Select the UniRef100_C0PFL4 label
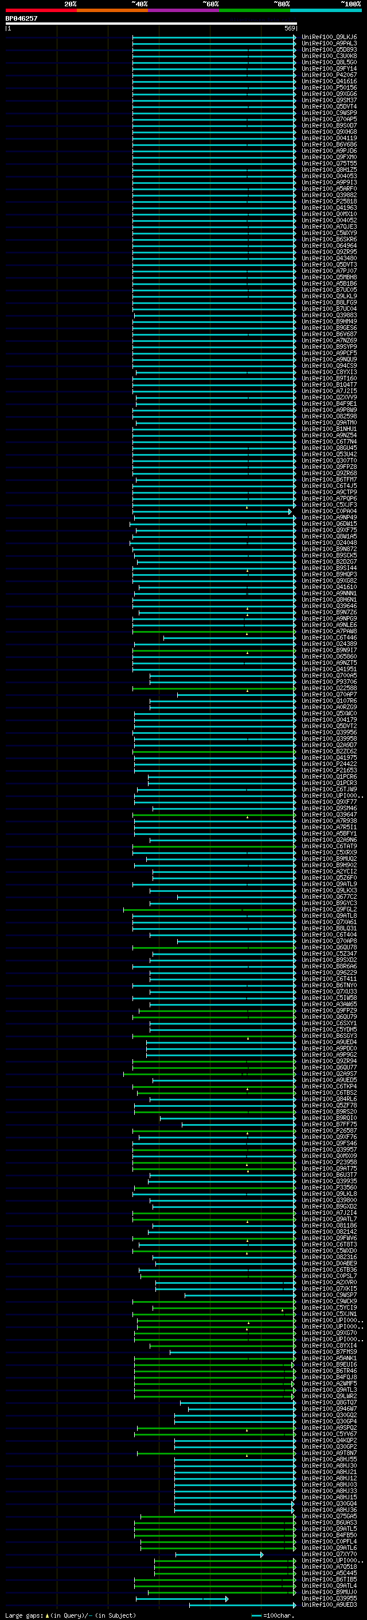The height and width of the screenshot is (1620, 367). point(329,1541)
